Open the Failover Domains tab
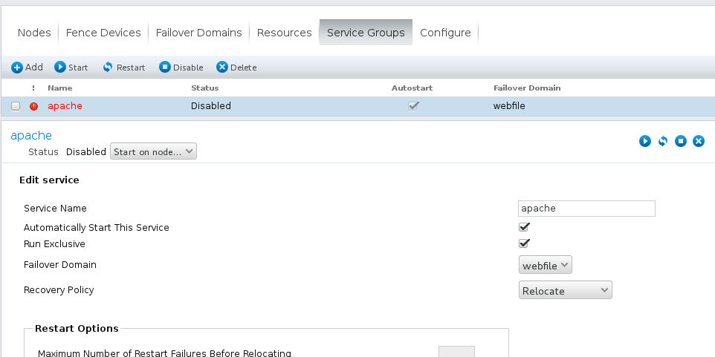 tap(198, 33)
